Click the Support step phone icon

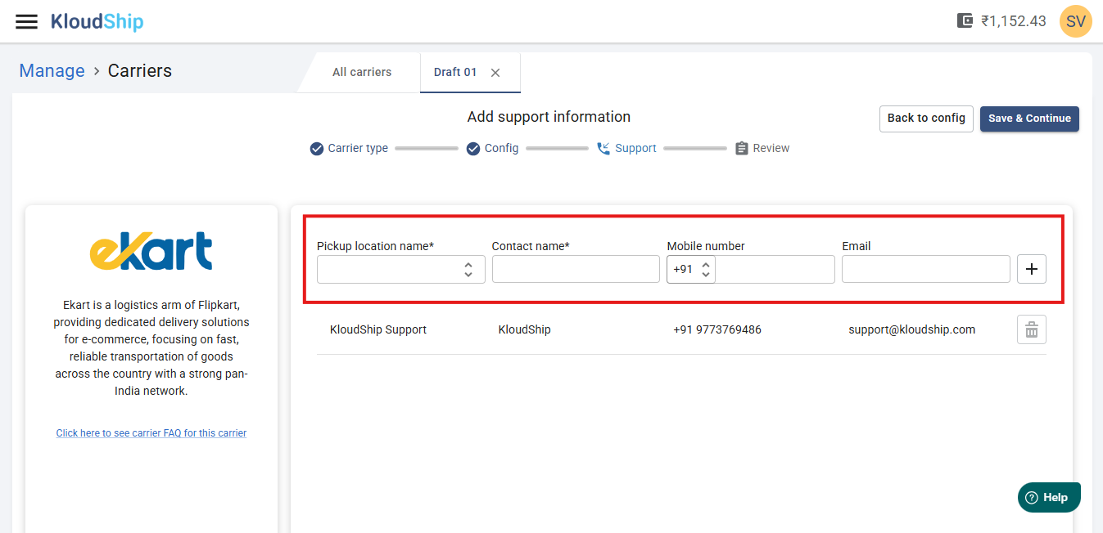point(603,149)
